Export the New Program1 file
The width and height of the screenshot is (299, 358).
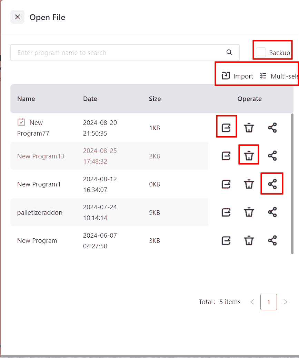pos(226,184)
